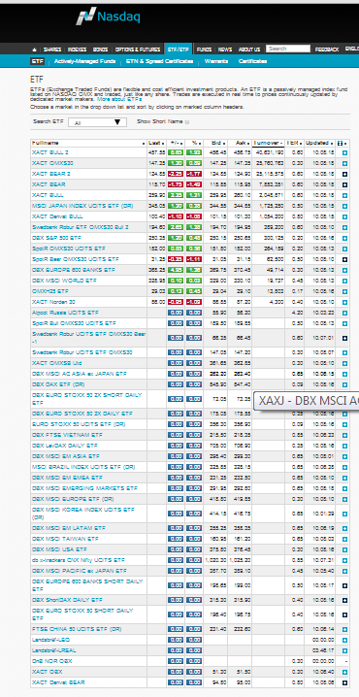Click the plus icon in OMXH25 ETF row

coord(344,291)
